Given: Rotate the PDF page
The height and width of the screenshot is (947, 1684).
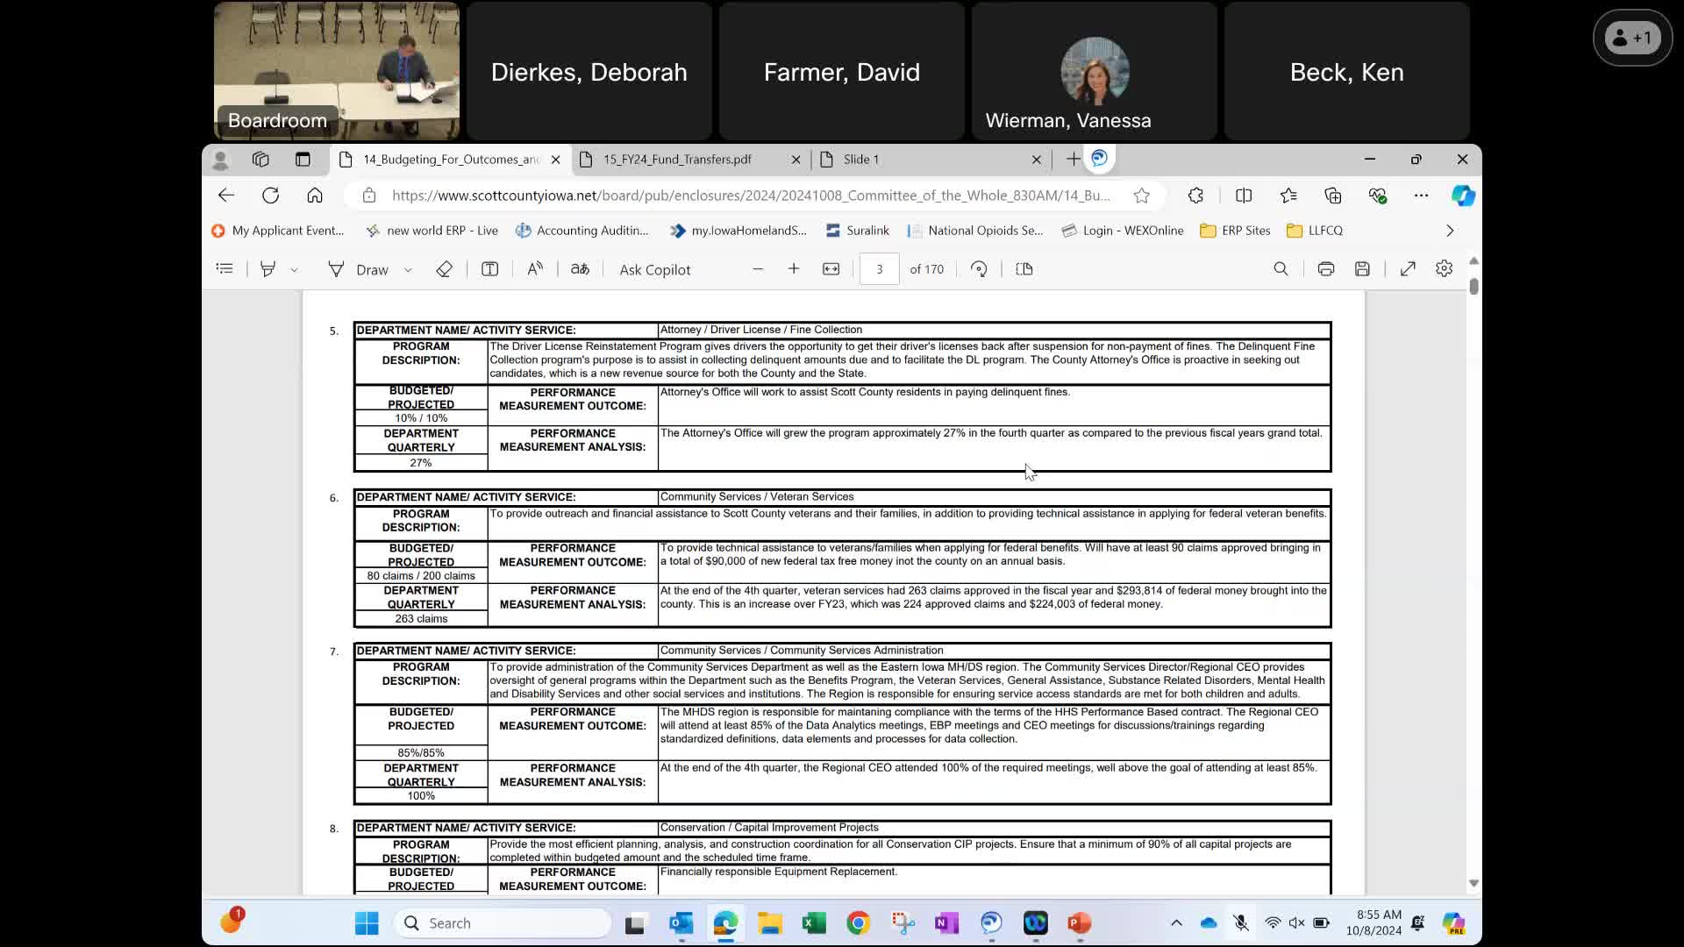Looking at the screenshot, I should tap(979, 269).
